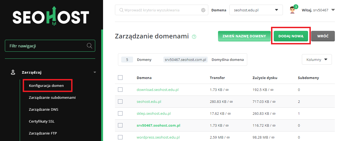
Task: Tick the checkbox for sklep.seohost.edu.pl
Action: coord(120,113)
